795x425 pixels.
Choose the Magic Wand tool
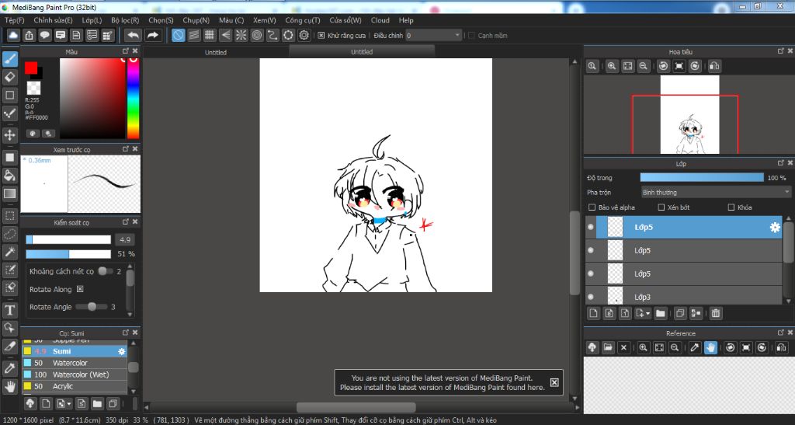pyautogui.click(x=9, y=252)
